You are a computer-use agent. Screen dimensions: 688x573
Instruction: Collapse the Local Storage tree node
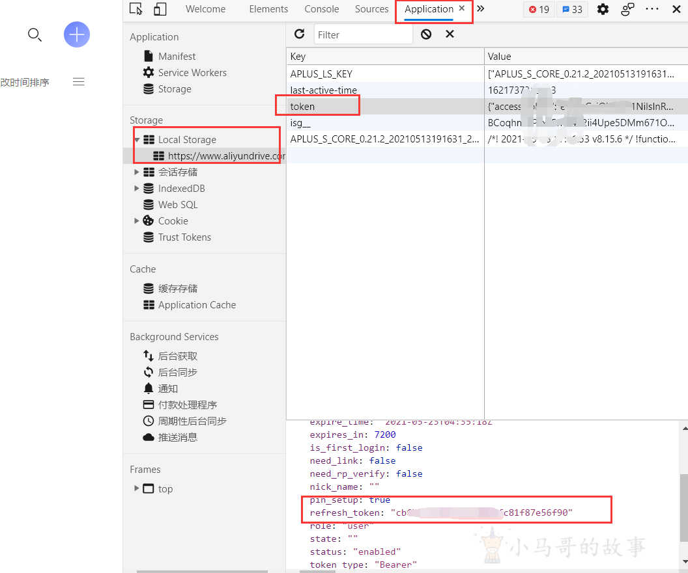[137, 140]
